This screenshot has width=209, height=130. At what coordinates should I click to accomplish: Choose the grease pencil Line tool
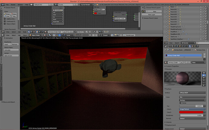[x=7, y=16]
